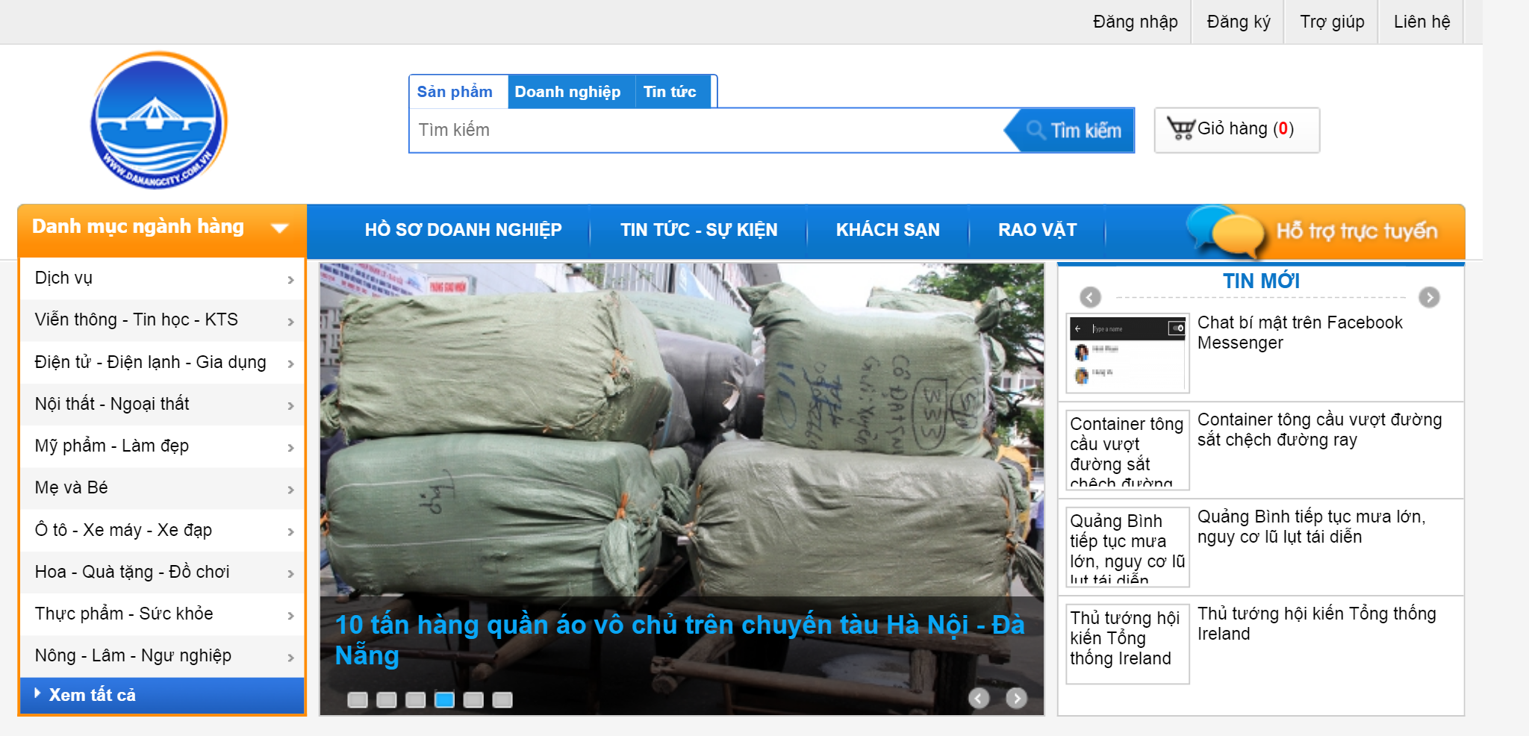Image resolution: width=1529 pixels, height=736 pixels.
Task: Open Container tông cầu vượt đường sắt headline
Action: point(1319,430)
